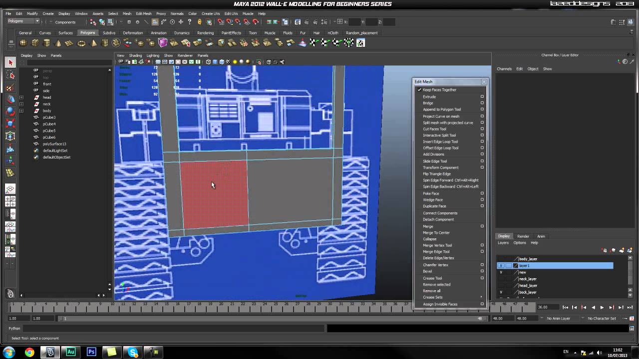Play the animation forwards
Viewport: 639px width, 359px height.
point(602,308)
